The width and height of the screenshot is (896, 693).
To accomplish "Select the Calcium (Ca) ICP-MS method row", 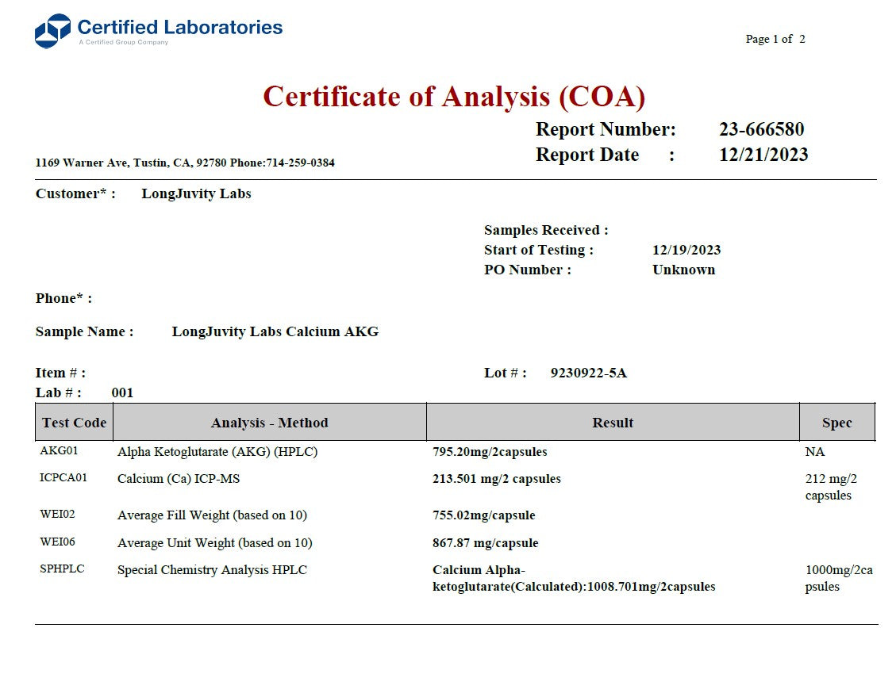I will pyautogui.click(x=179, y=479).
